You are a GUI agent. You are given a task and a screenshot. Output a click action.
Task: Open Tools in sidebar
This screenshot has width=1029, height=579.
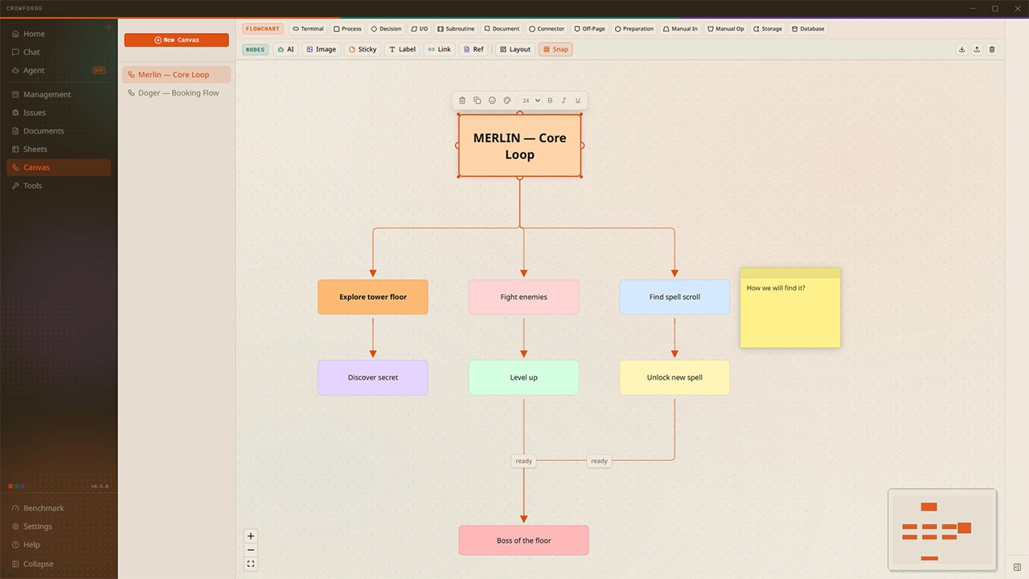(59, 186)
